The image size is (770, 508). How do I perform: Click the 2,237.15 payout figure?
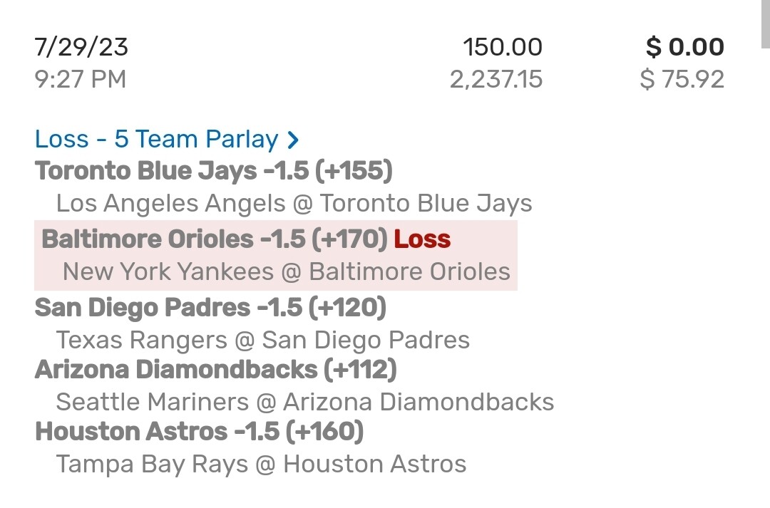[x=496, y=78]
